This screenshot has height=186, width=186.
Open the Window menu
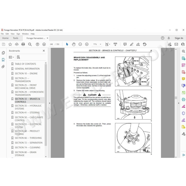click(26, 34)
